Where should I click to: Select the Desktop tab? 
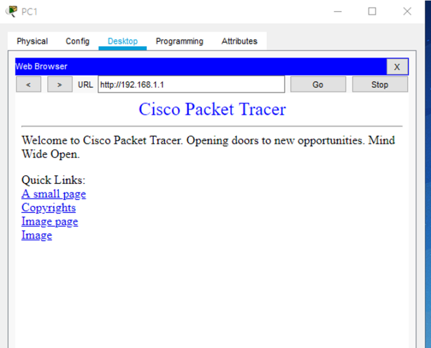pos(123,41)
